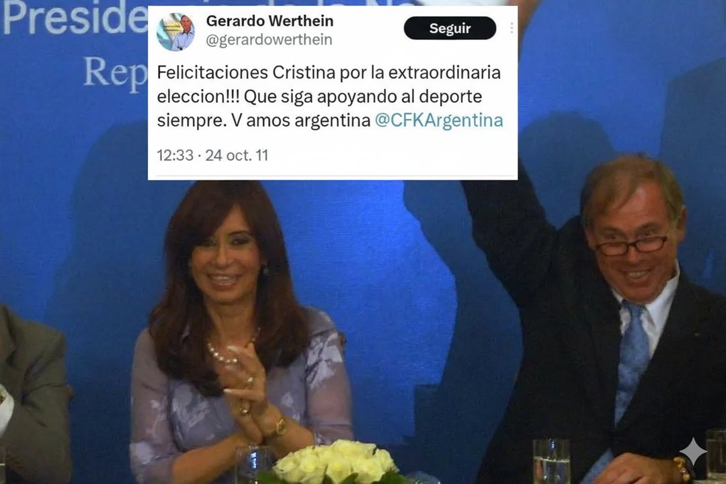The width and height of the screenshot is (726, 484).
Task: Follow the account with the Seguir button
Action: [450, 28]
